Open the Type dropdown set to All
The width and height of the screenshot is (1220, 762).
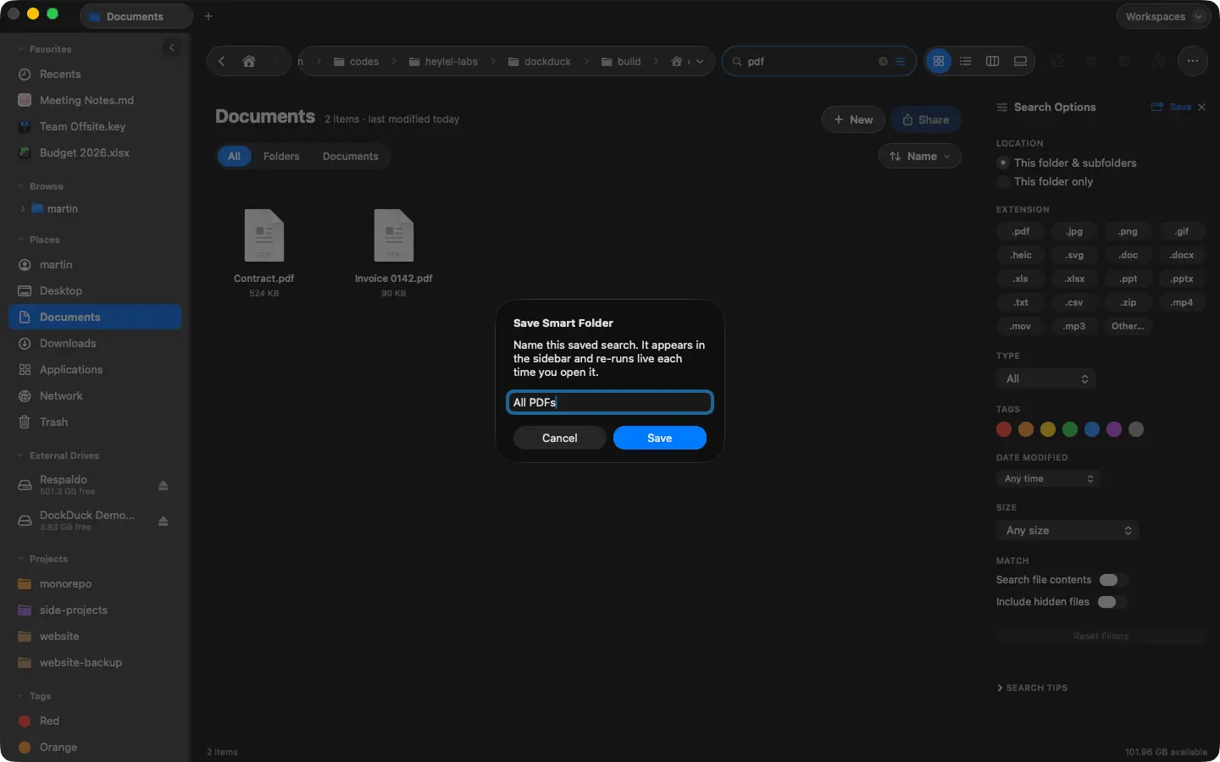1046,378
